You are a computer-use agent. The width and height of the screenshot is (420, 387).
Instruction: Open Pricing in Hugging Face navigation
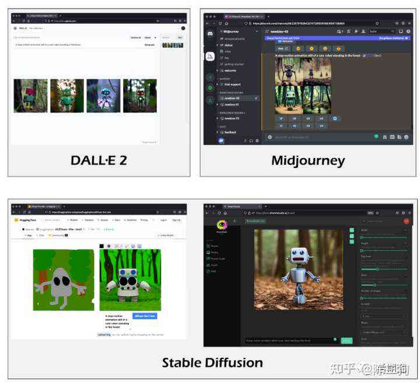click(144, 220)
